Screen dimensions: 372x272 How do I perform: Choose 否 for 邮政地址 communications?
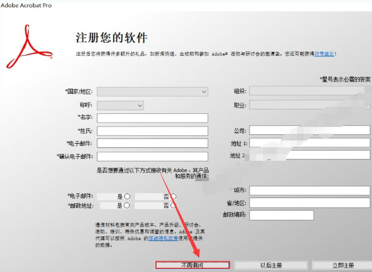[173, 206]
